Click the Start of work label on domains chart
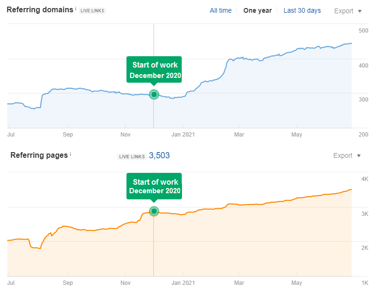 (x=155, y=70)
